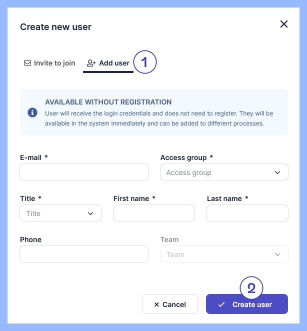Click the add-person icon on Add user tab
307x331 pixels.
91,63
